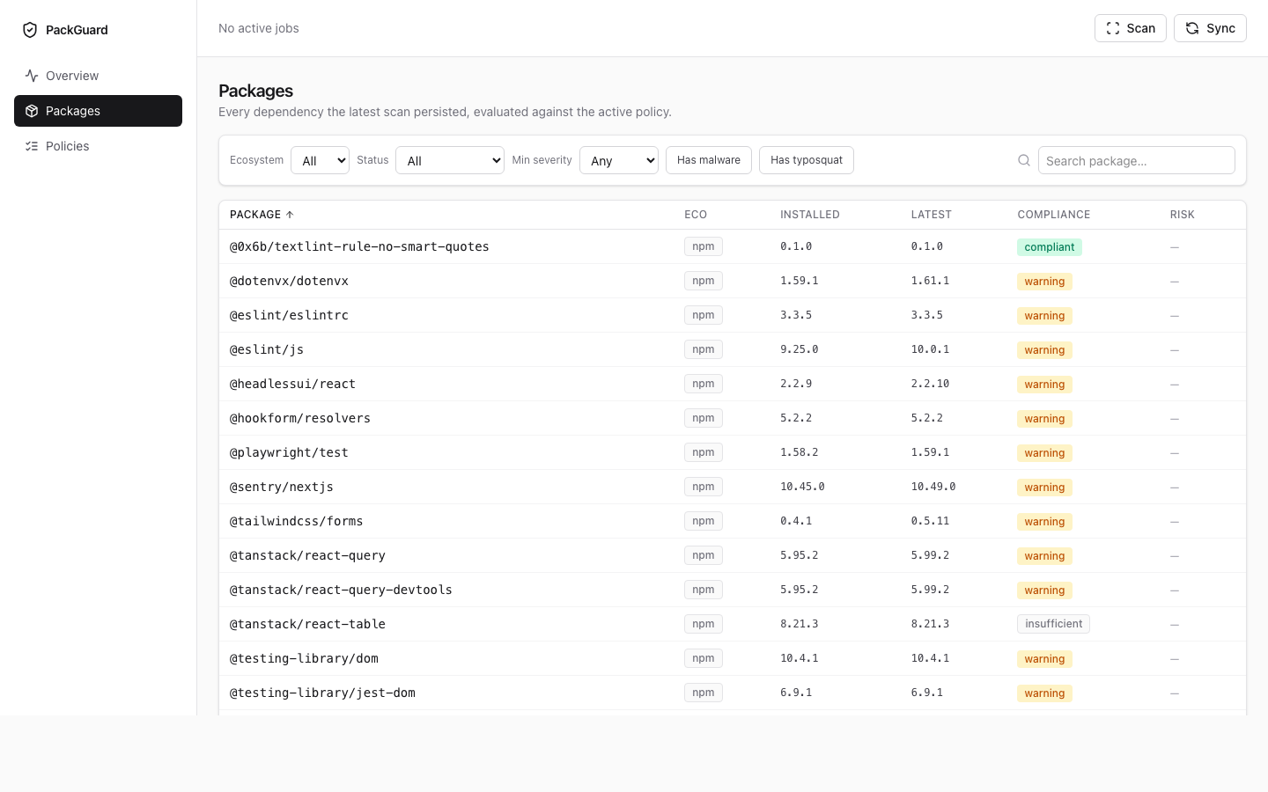Open the @dotenvx/dotenvx package row
Screen dimensions: 1268x792
tap(289, 281)
